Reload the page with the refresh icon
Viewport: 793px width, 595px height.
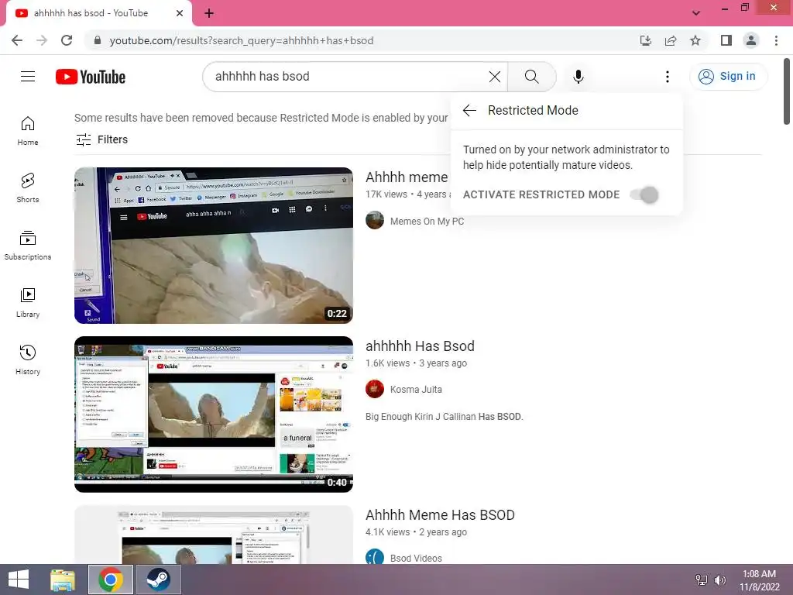click(x=67, y=40)
